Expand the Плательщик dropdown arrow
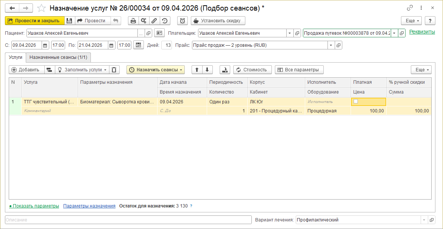The image size is (443, 229). click(290, 33)
